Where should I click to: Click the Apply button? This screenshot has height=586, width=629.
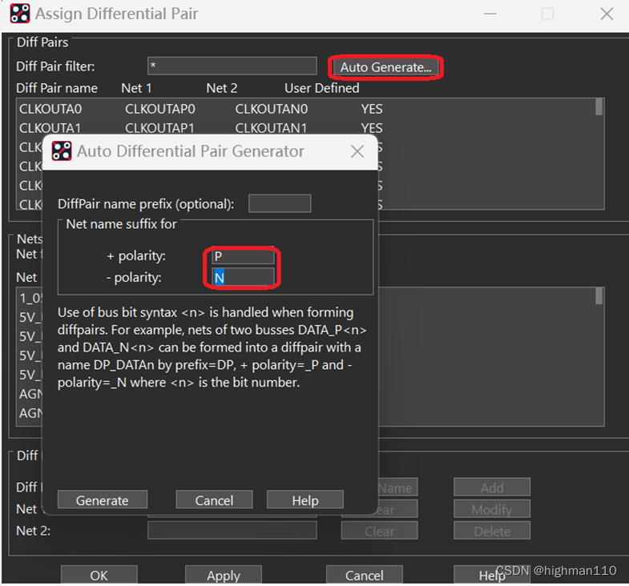point(224,576)
